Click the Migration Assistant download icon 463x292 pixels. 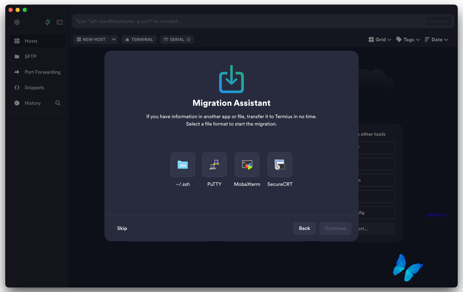pos(231,79)
